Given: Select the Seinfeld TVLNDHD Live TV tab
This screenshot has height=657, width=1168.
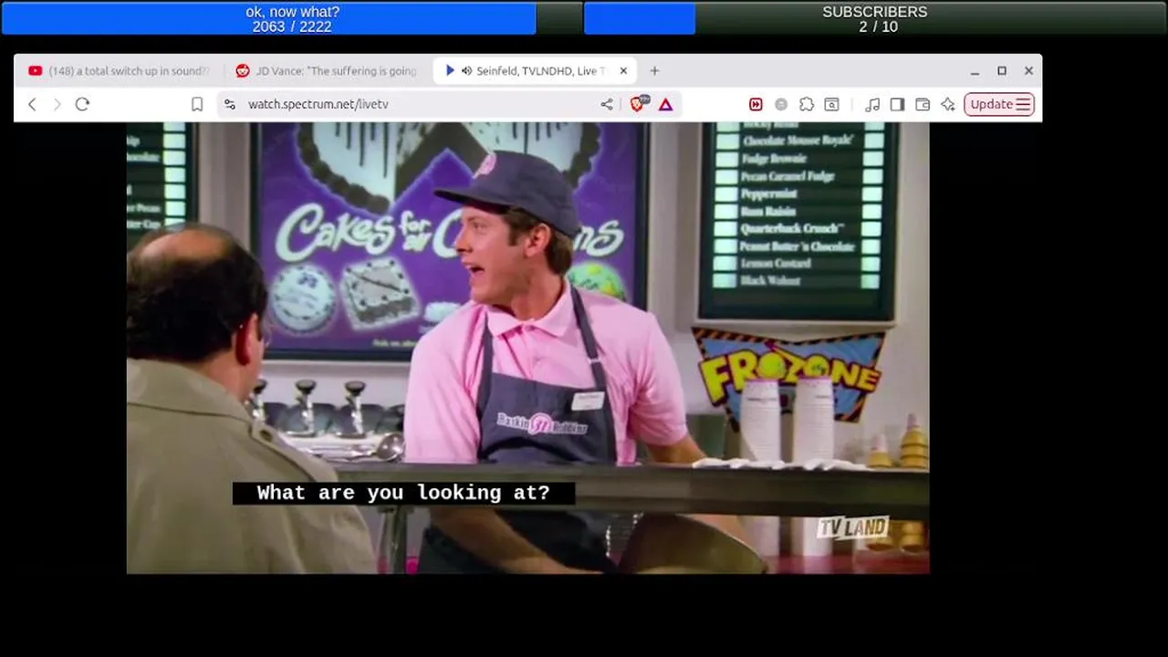Looking at the screenshot, I should [x=534, y=70].
